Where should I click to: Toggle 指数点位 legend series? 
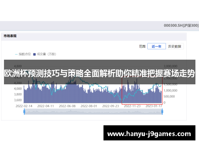(23, 54)
